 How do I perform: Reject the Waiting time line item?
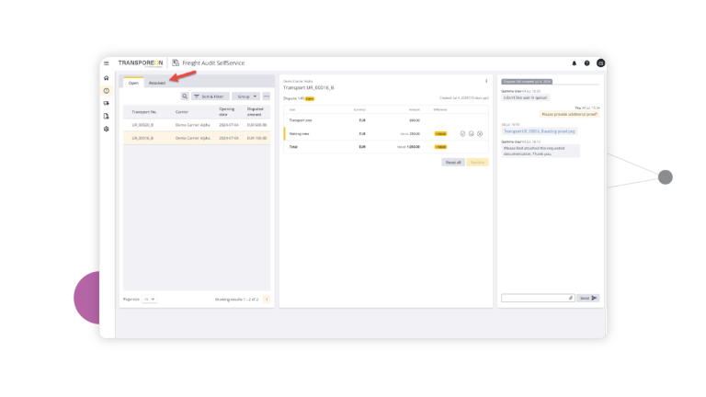point(480,133)
